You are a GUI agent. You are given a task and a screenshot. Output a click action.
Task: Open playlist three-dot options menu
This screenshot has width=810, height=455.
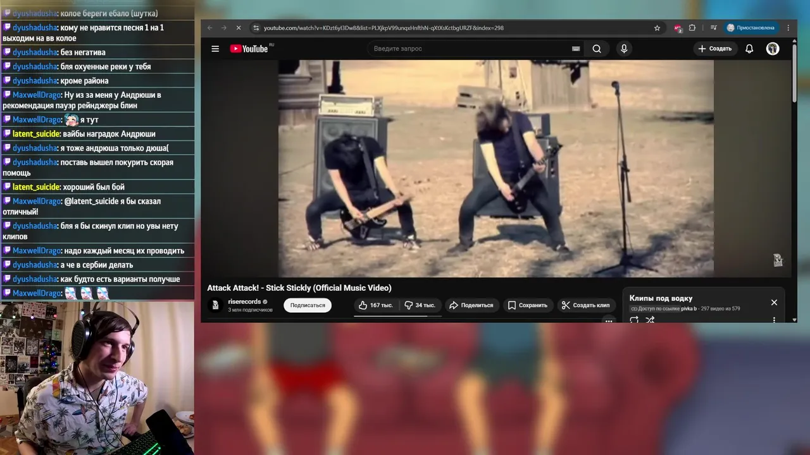pos(774,320)
